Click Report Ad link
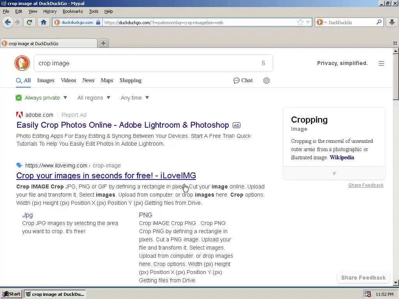399x299 pixels. pyautogui.click(x=74, y=115)
